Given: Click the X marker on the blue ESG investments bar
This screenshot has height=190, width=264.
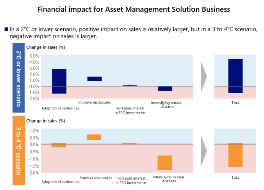Looking at the screenshot, I should [x=129, y=86].
